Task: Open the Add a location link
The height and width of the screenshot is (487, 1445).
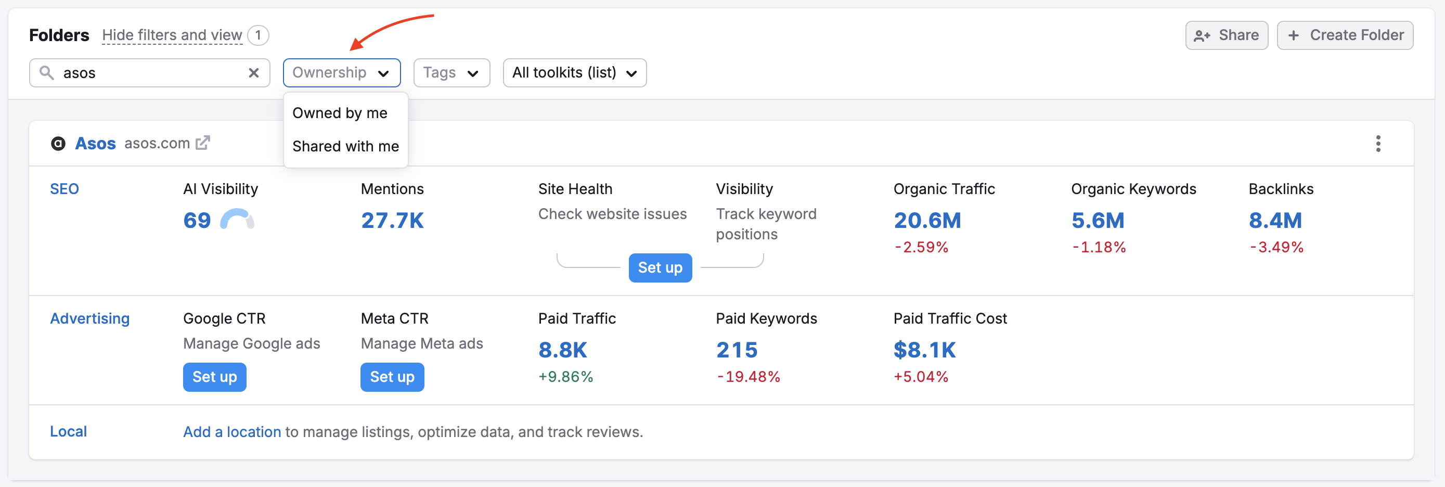Action: [x=231, y=431]
